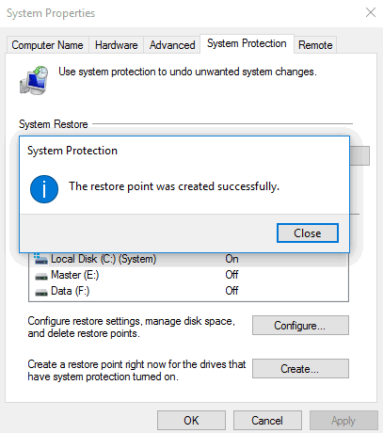Open the Computer Name tab
The image size is (383, 433).
tap(47, 45)
